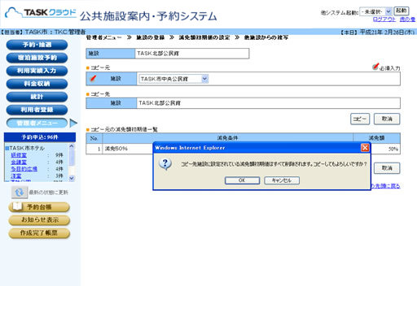Open 統計 in the sidebar menu
Screen dimensions: 417x312
pos(37,97)
